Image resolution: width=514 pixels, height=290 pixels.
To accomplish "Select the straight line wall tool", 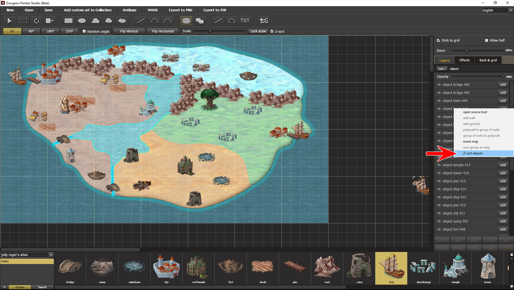I will [x=141, y=21].
